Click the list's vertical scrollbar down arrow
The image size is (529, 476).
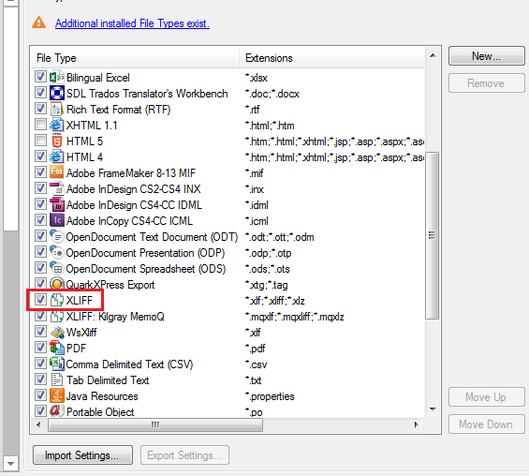tap(433, 409)
